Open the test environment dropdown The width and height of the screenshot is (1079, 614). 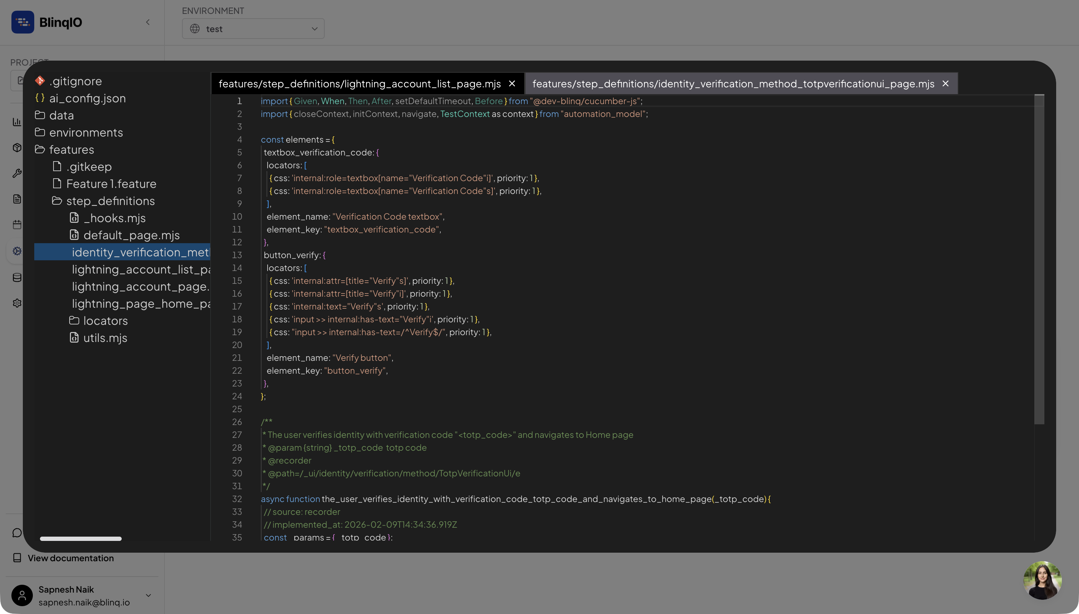tap(253, 29)
